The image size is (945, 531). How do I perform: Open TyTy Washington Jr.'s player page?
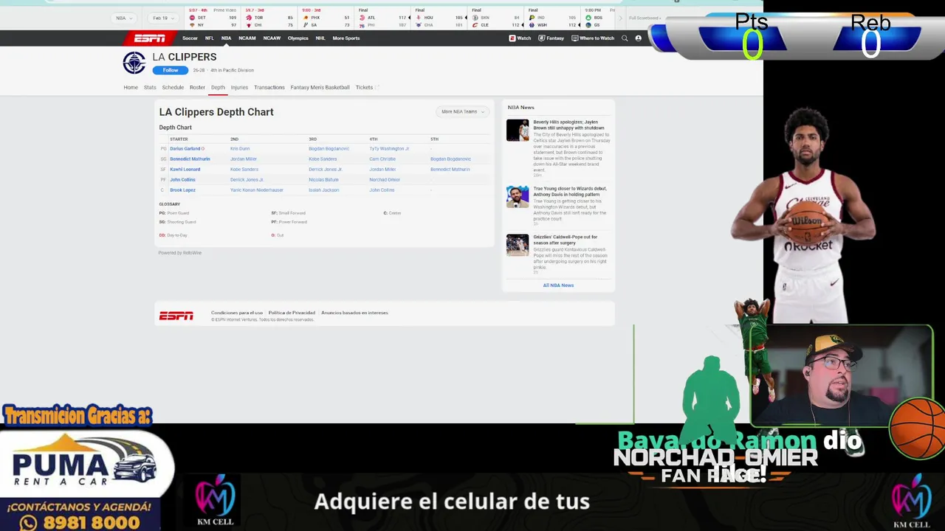pyautogui.click(x=389, y=148)
